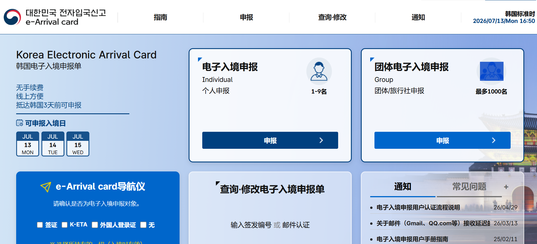Click the 个人申报 text

216,91
